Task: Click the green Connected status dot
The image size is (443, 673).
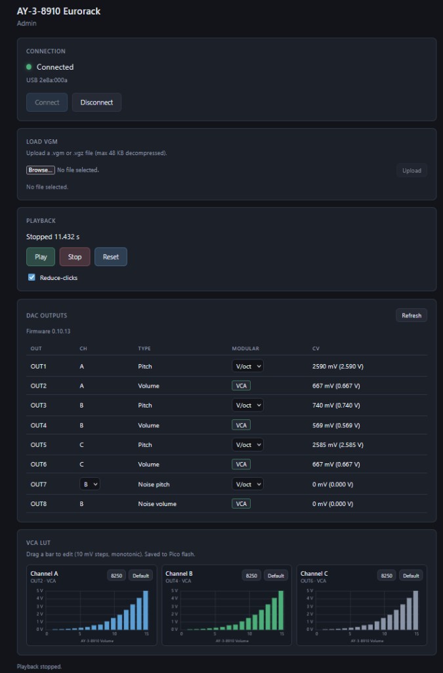Action: click(x=29, y=67)
